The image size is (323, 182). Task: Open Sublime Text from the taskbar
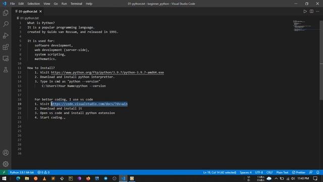click(x=53, y=178)
